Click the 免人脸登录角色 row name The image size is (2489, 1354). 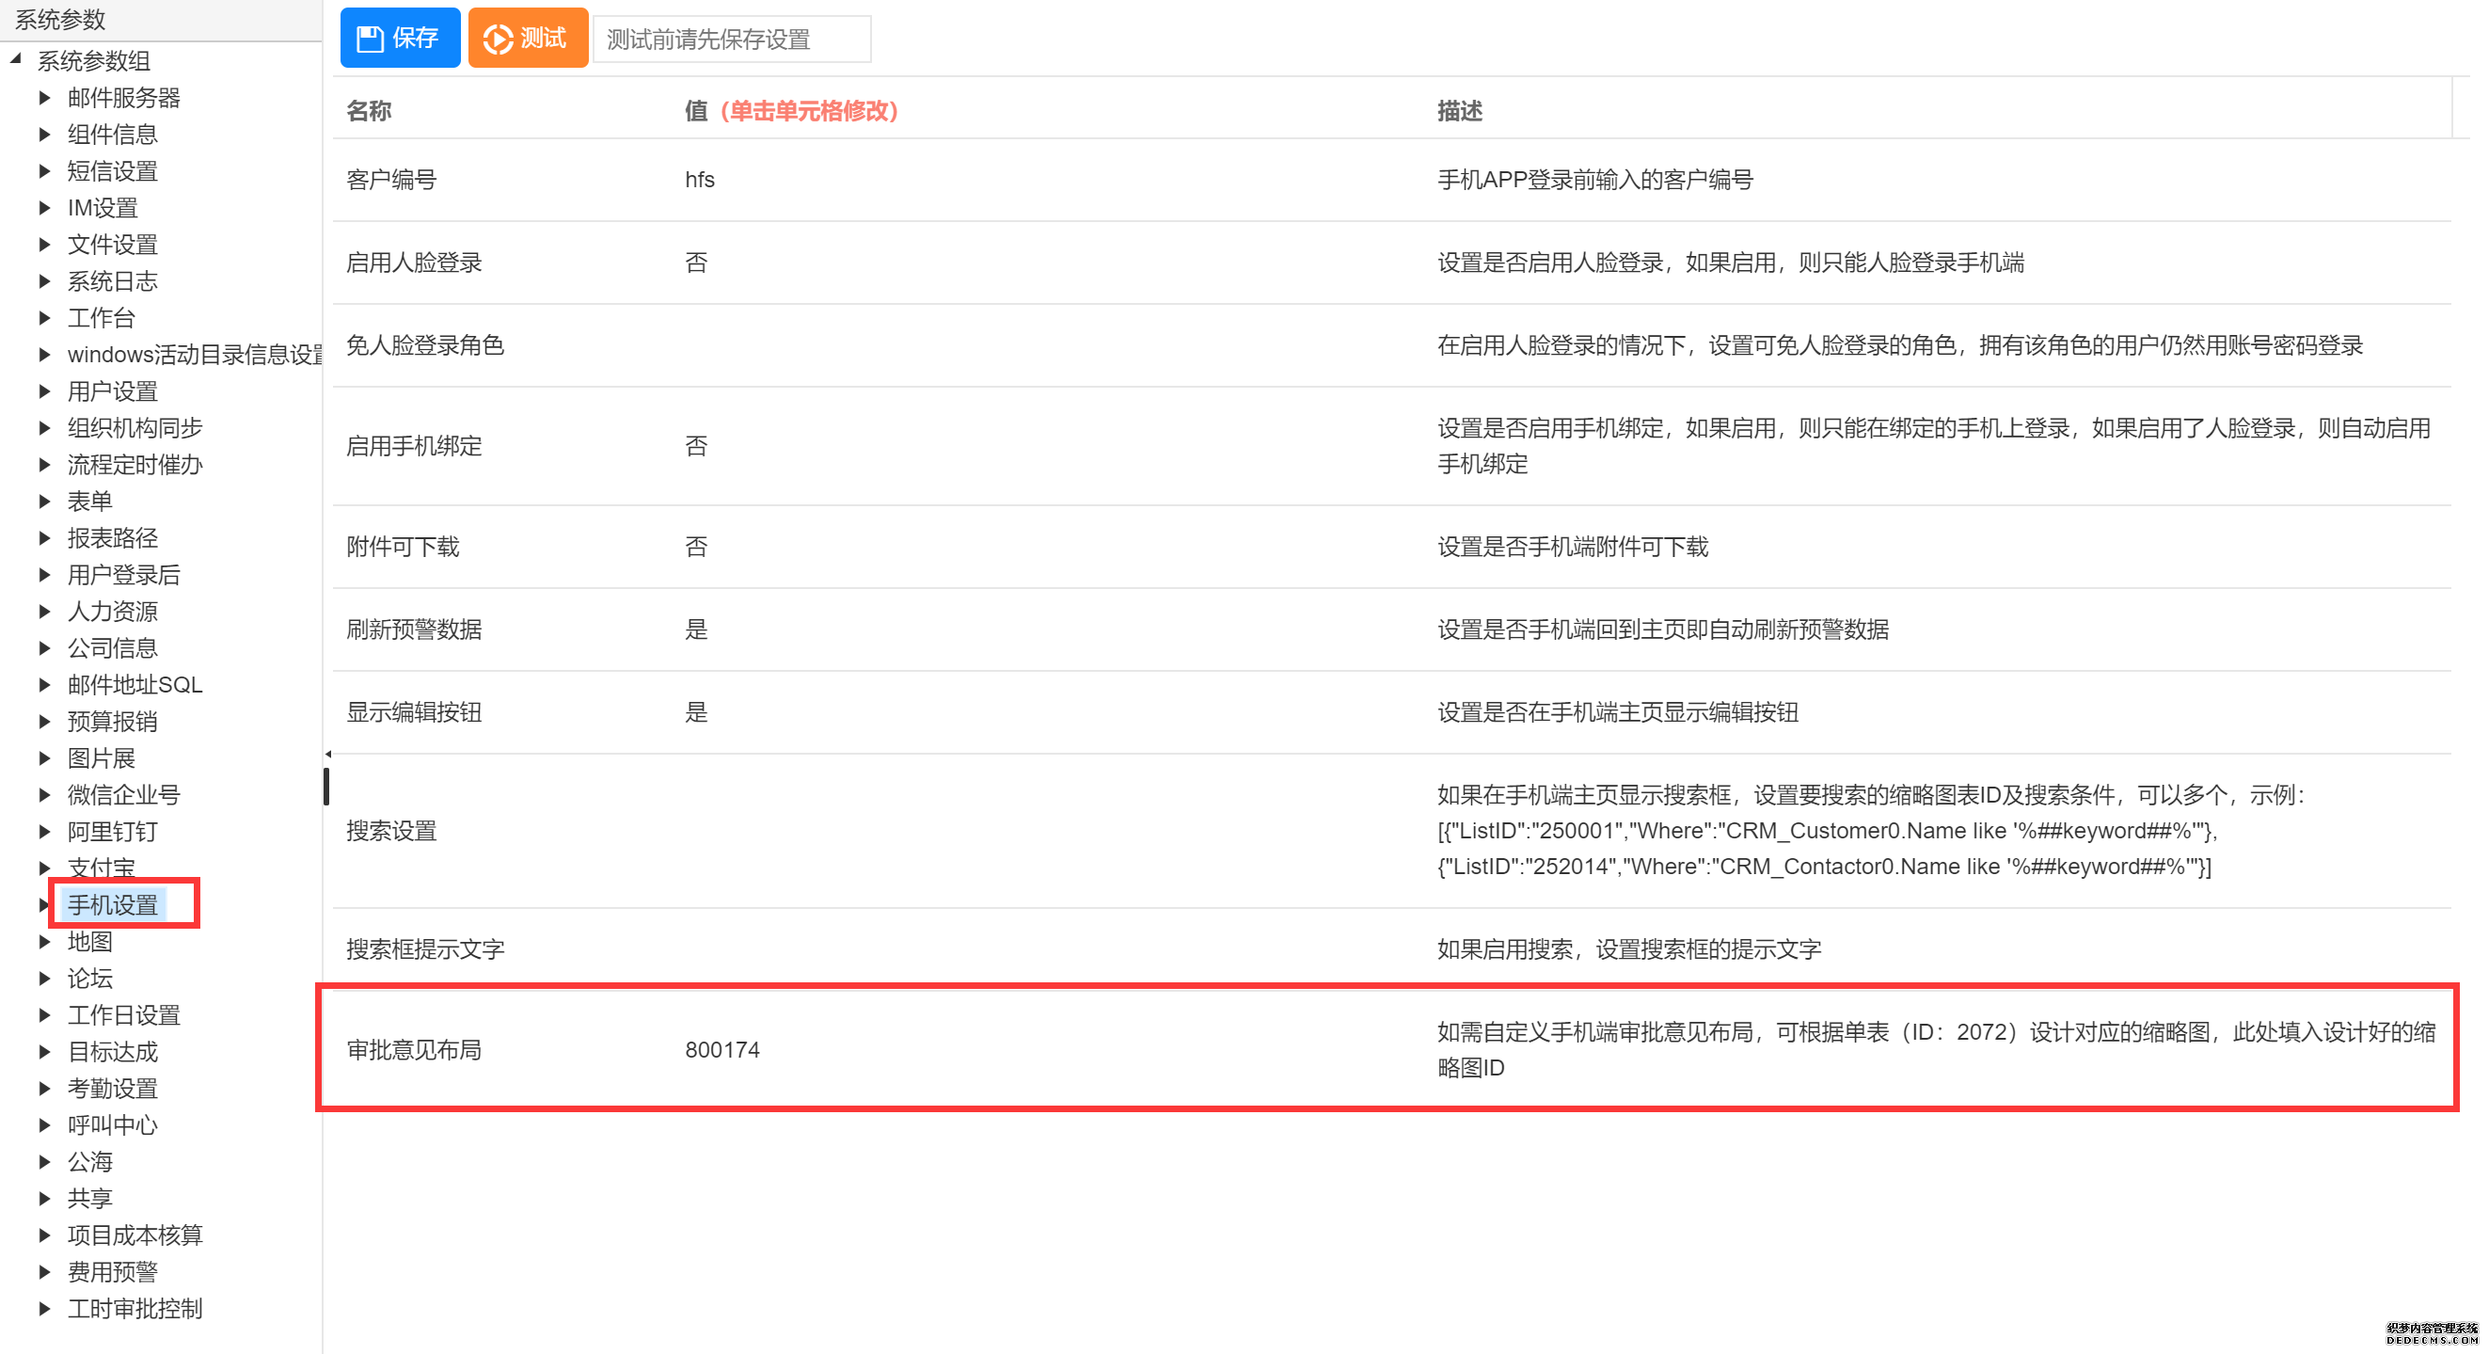pyautogui.click(x=426, y=346)
